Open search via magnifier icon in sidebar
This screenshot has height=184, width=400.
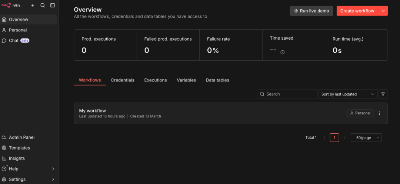[43, 5]
